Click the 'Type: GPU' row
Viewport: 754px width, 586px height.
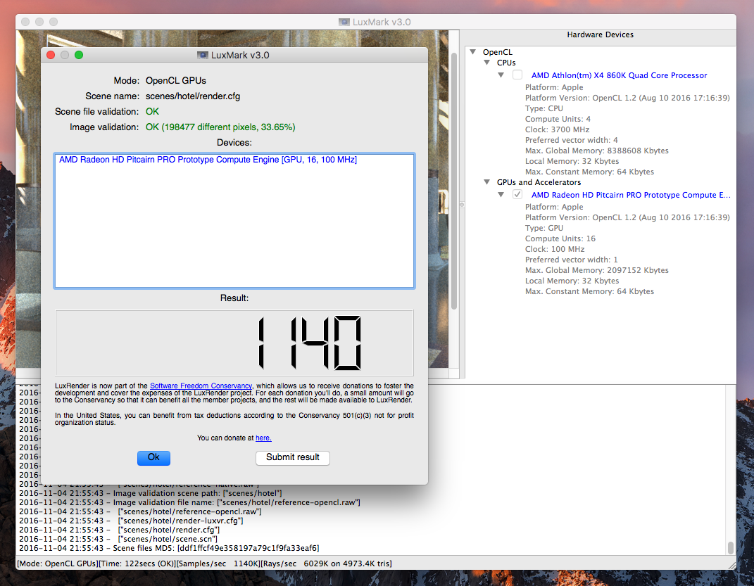[544, 228]
